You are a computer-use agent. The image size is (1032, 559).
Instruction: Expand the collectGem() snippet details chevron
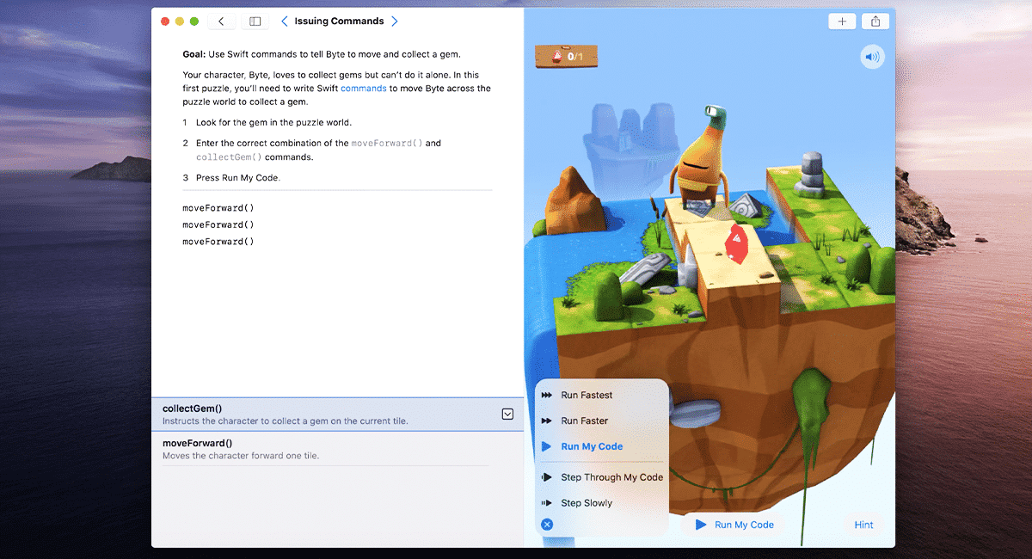(x=507, y=414)
